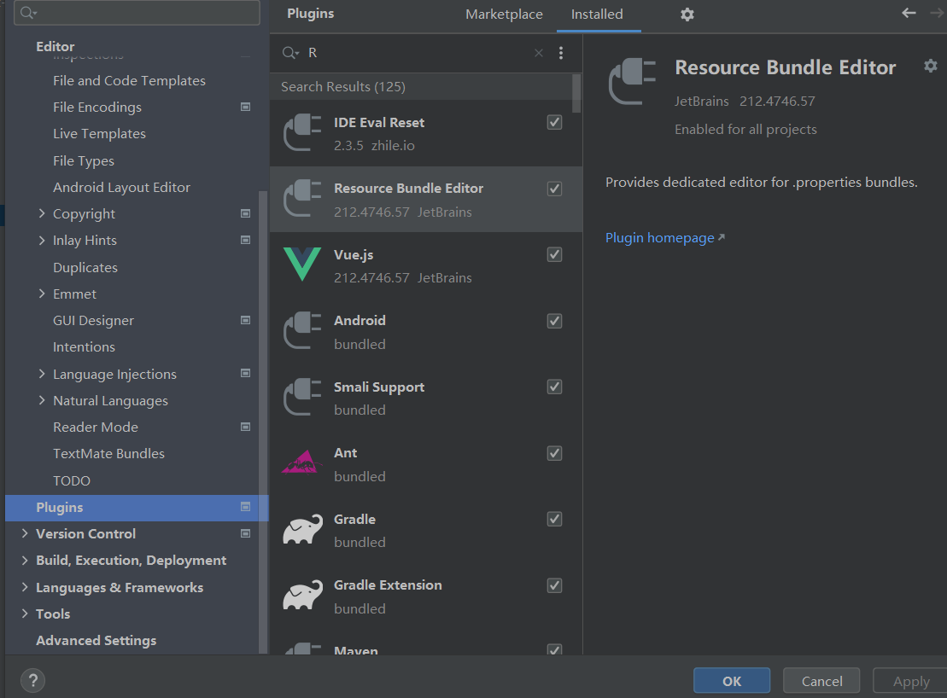
Task: Select Android Layout Editor settings
Action: click(x=121, y=187)
